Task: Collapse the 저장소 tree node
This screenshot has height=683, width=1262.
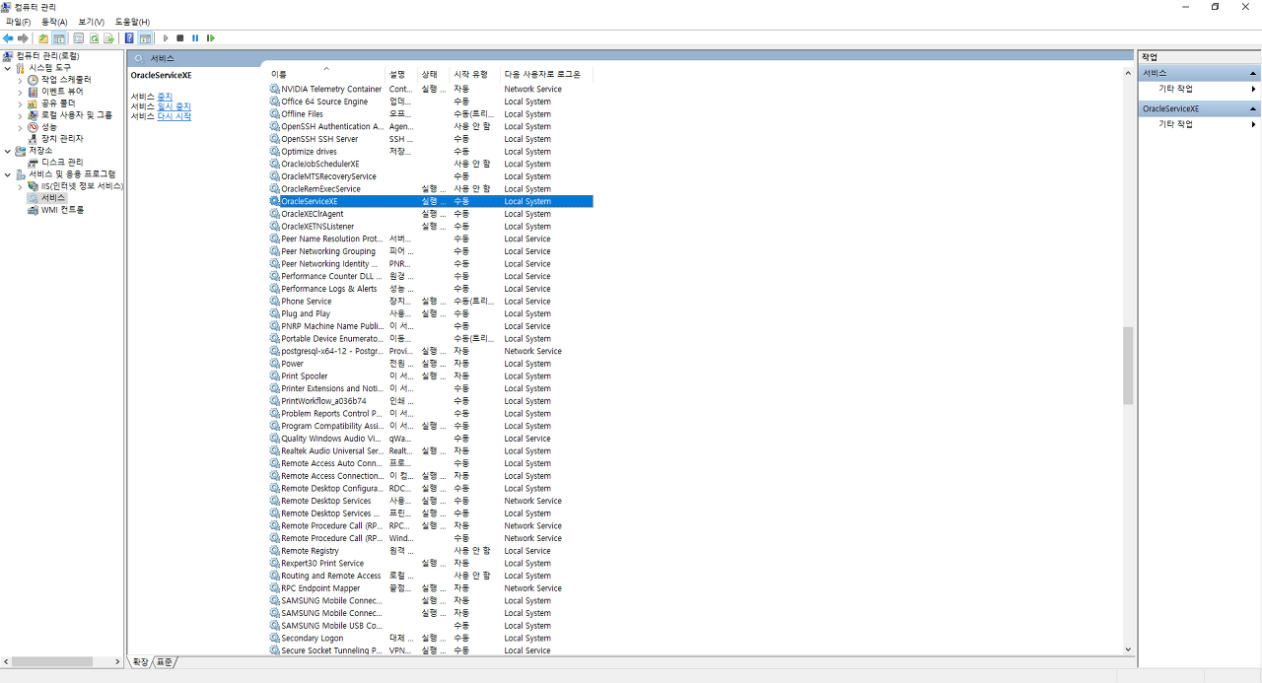Action: point(8,151)
